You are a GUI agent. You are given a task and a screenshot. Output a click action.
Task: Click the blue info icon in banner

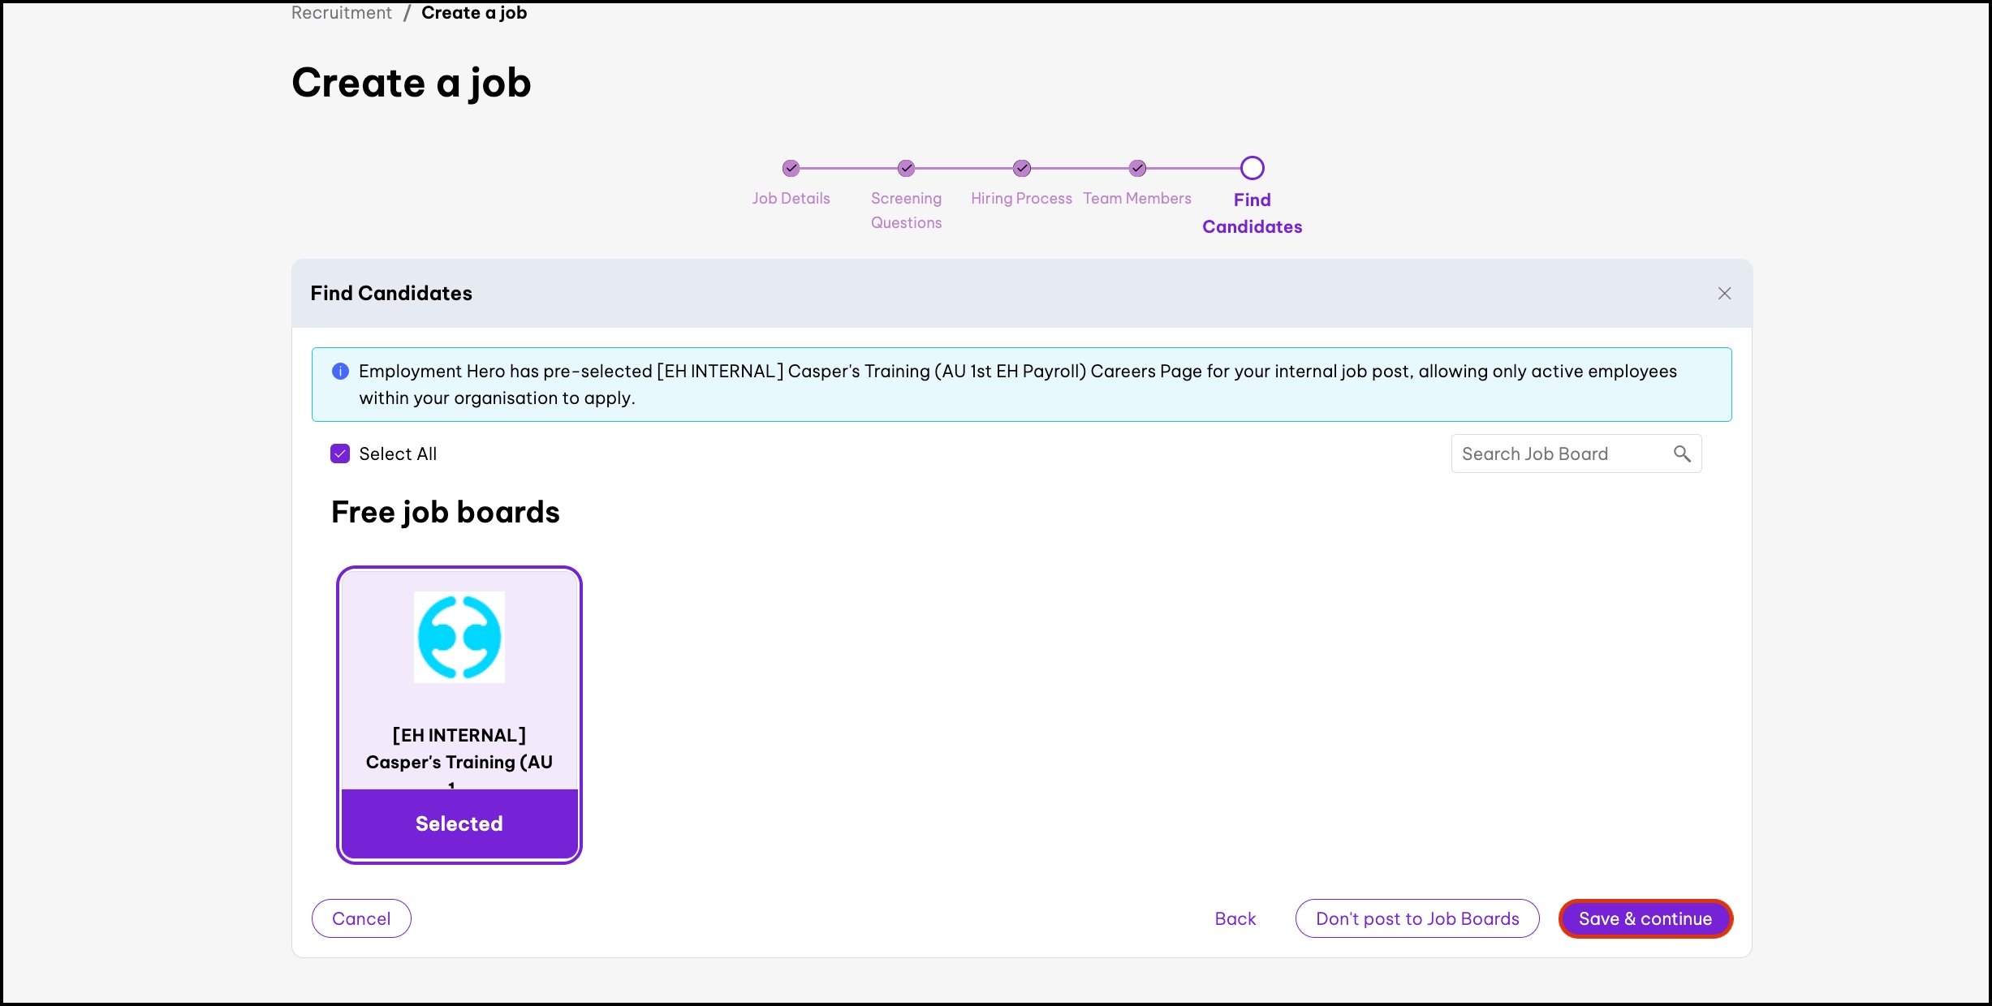[x=340, y=372]
